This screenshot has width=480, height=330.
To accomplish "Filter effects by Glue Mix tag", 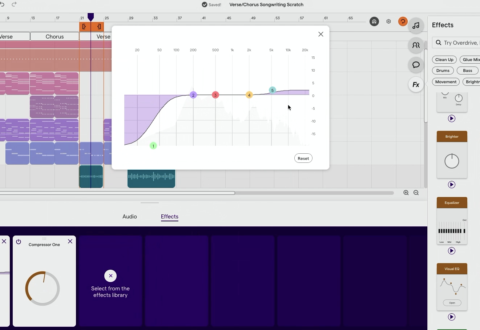I will 470,60.
